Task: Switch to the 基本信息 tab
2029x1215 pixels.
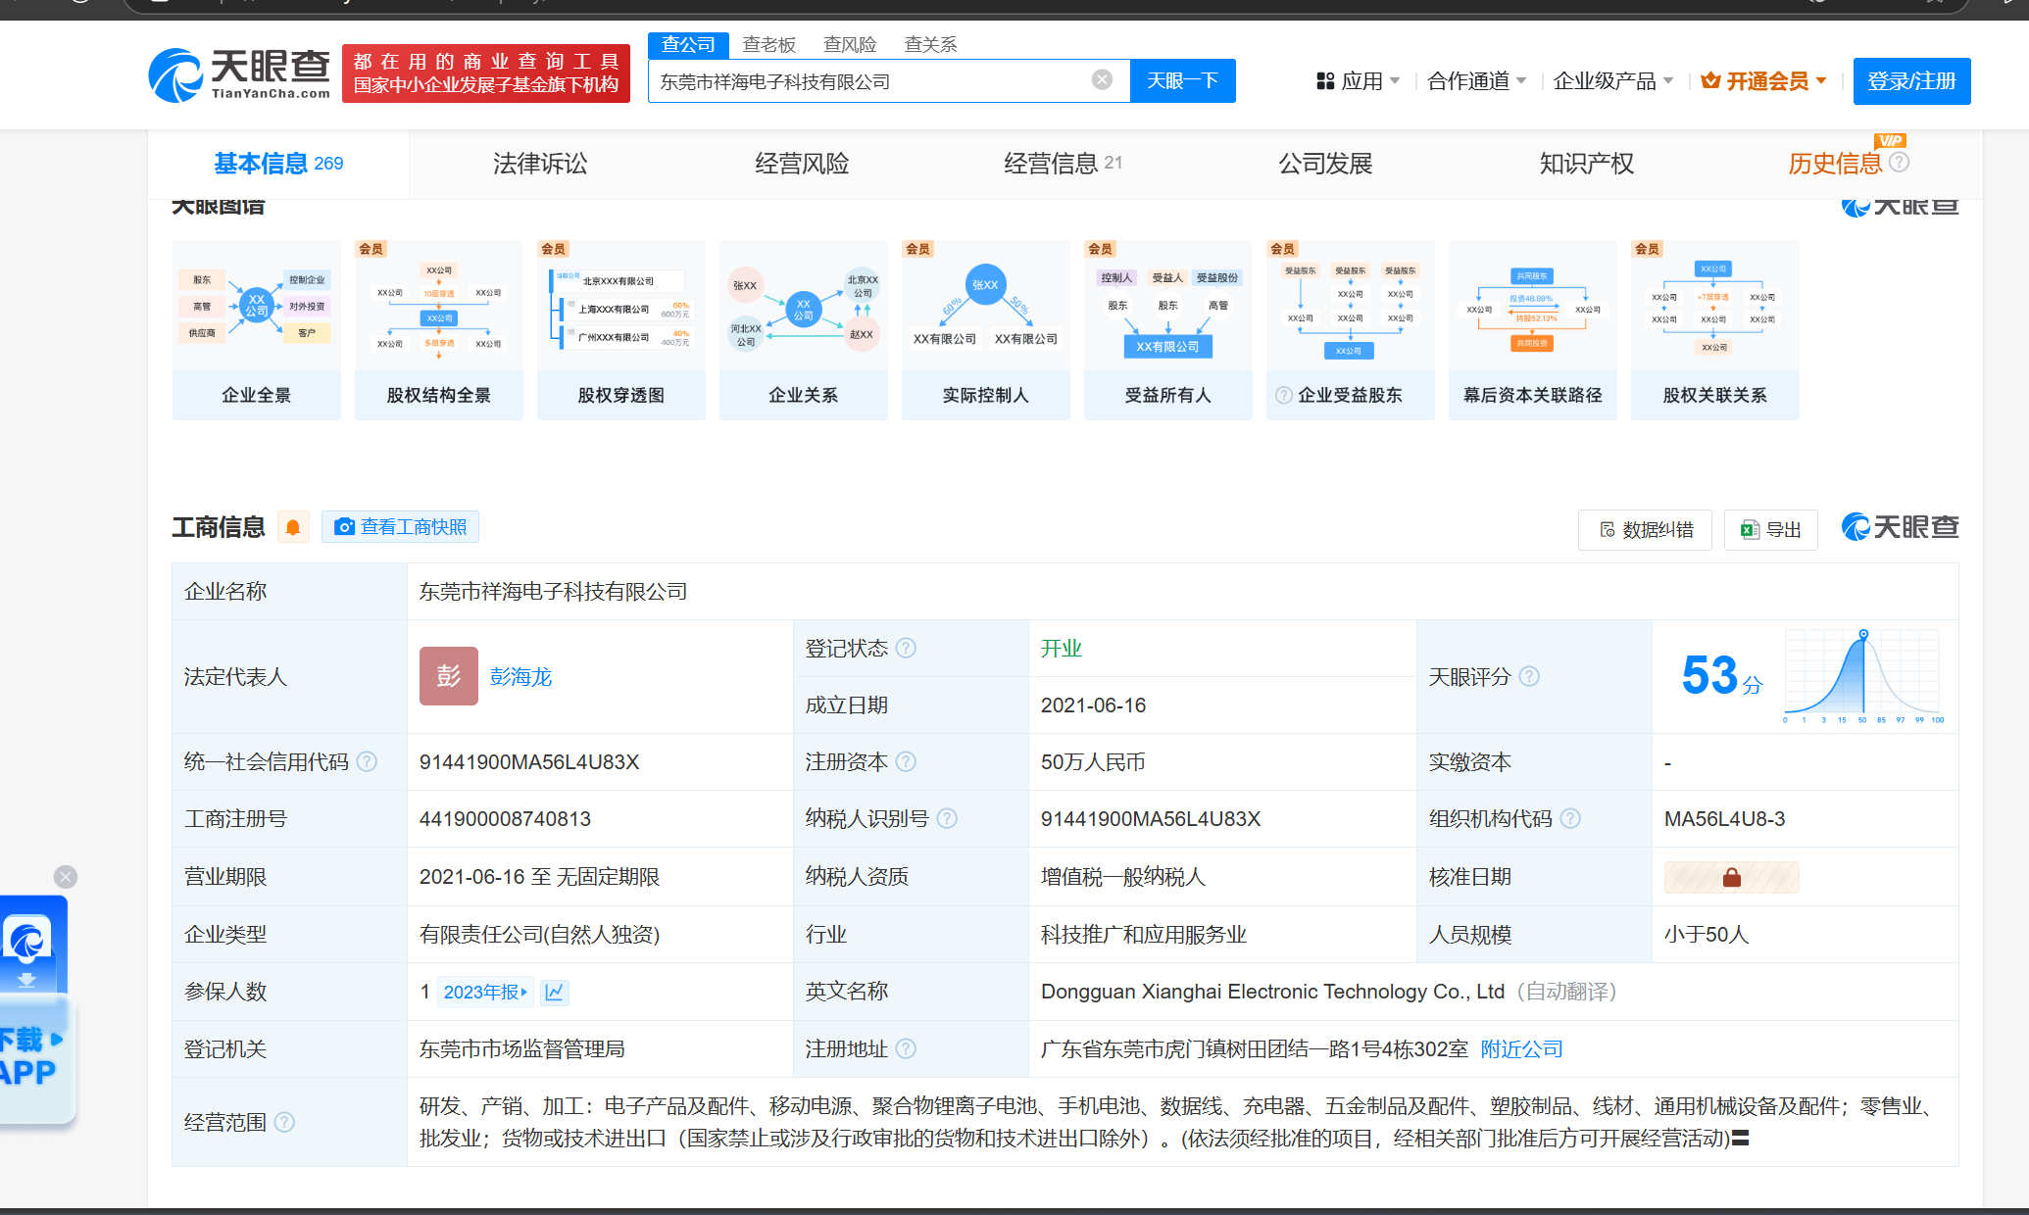Action: click(278, 164)
